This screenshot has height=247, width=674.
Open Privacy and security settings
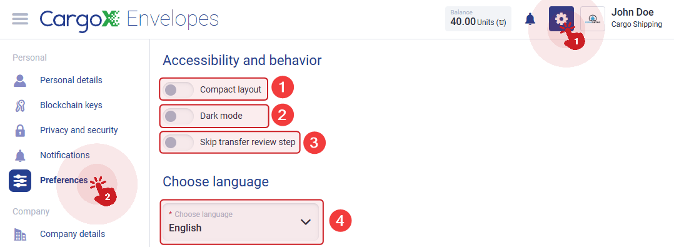point(79,130)
